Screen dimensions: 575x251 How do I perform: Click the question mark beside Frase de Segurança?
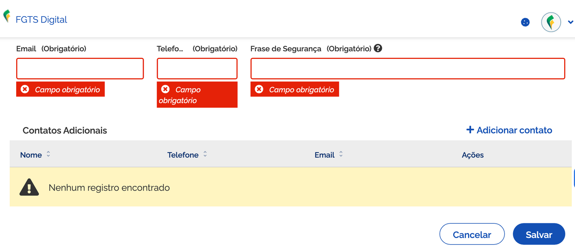coord(378,48)
